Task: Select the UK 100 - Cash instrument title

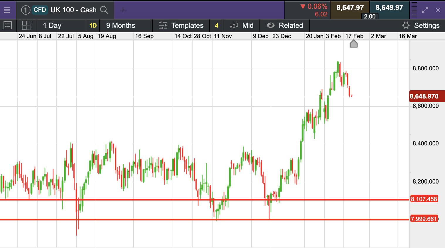Action: click(73, 10)
